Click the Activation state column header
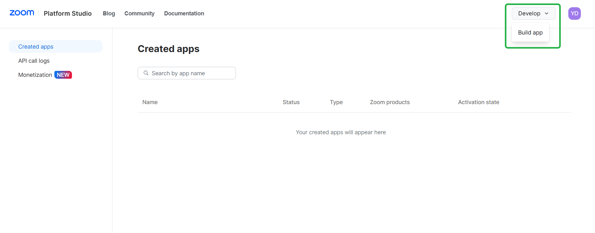595x233 pixels. click(x=478, y=102)
